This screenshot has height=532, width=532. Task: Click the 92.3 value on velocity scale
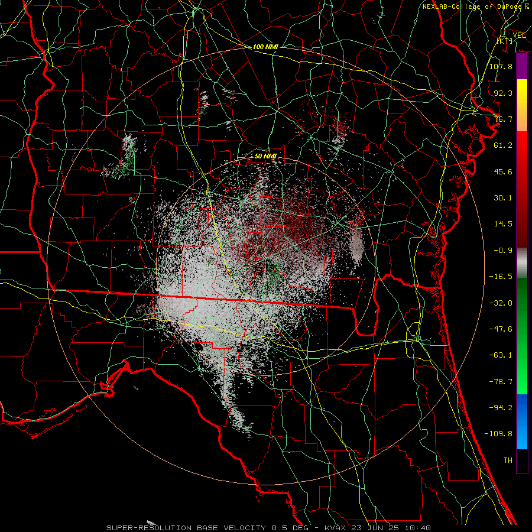pyautogui.click(x=503, y=93)
